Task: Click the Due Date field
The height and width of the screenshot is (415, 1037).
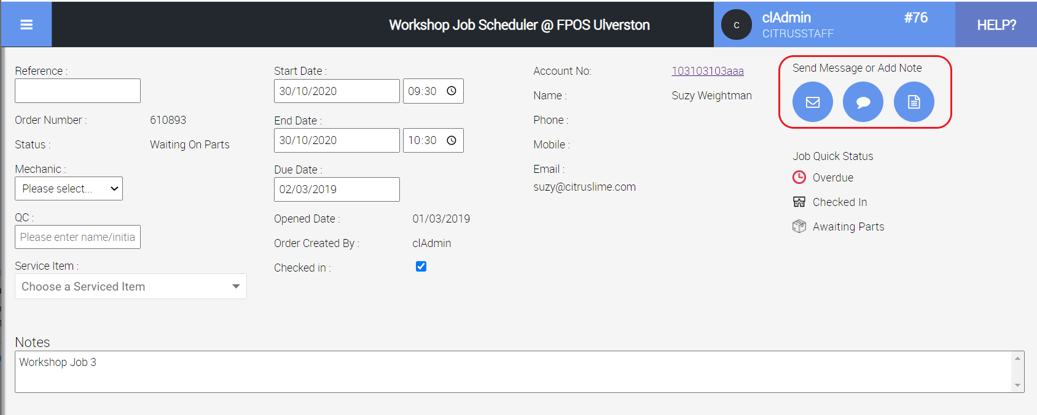Action: click(337, 189)
